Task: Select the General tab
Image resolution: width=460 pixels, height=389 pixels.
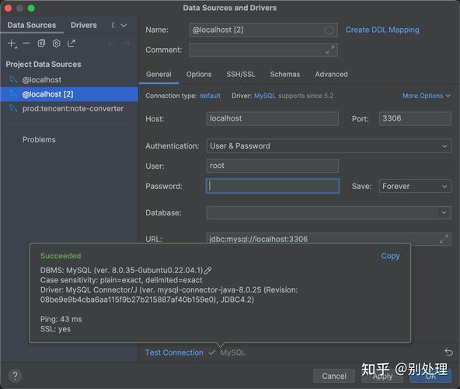Action: [159, 75]
